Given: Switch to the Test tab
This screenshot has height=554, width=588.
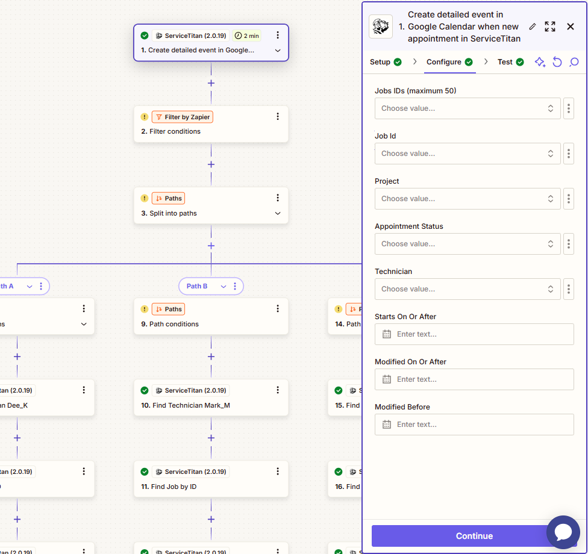Looking at the screenshot, I should coord(510,62).
